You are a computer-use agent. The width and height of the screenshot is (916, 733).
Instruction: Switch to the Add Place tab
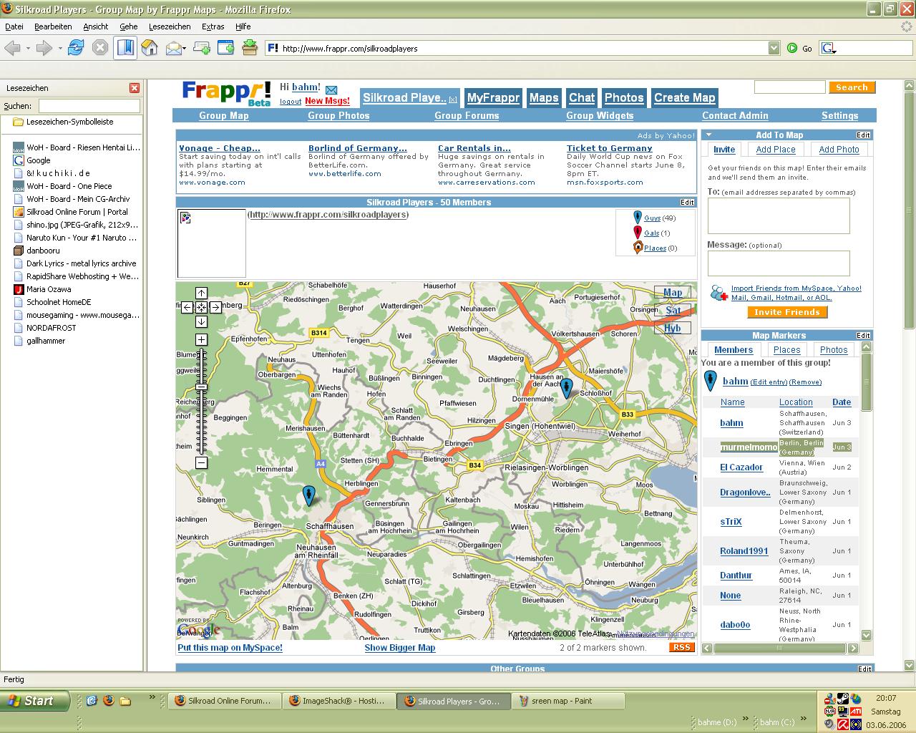[x=776, y=150]
